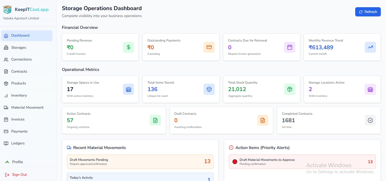Screen dimensions: 386x181
Task: Click the Storage Operations Dashboard title
Action: [x=102, y=8]
